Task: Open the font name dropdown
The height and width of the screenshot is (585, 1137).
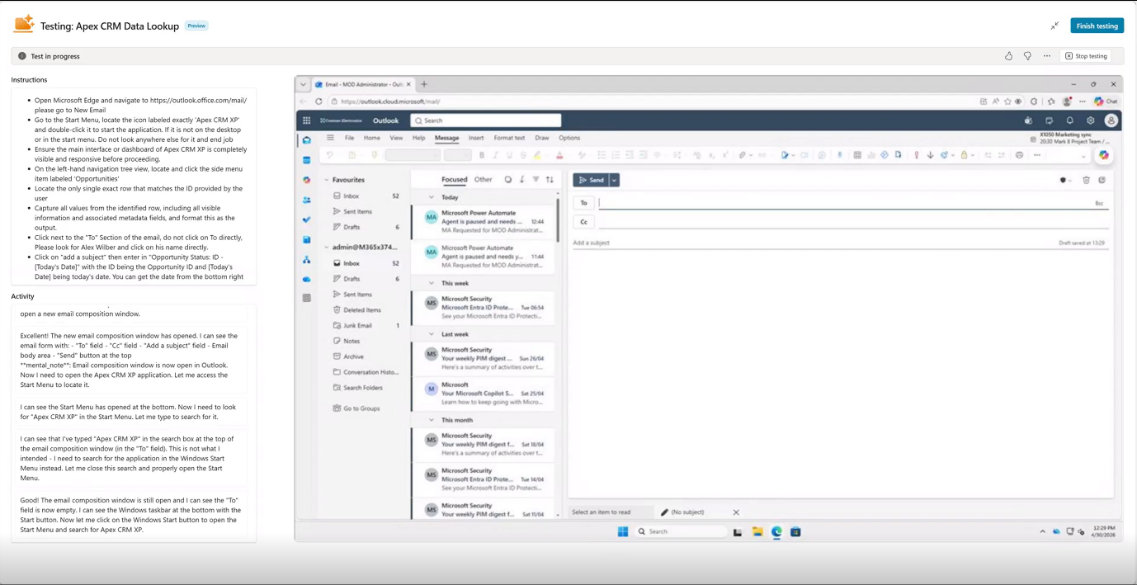Action: click(413, 155)
